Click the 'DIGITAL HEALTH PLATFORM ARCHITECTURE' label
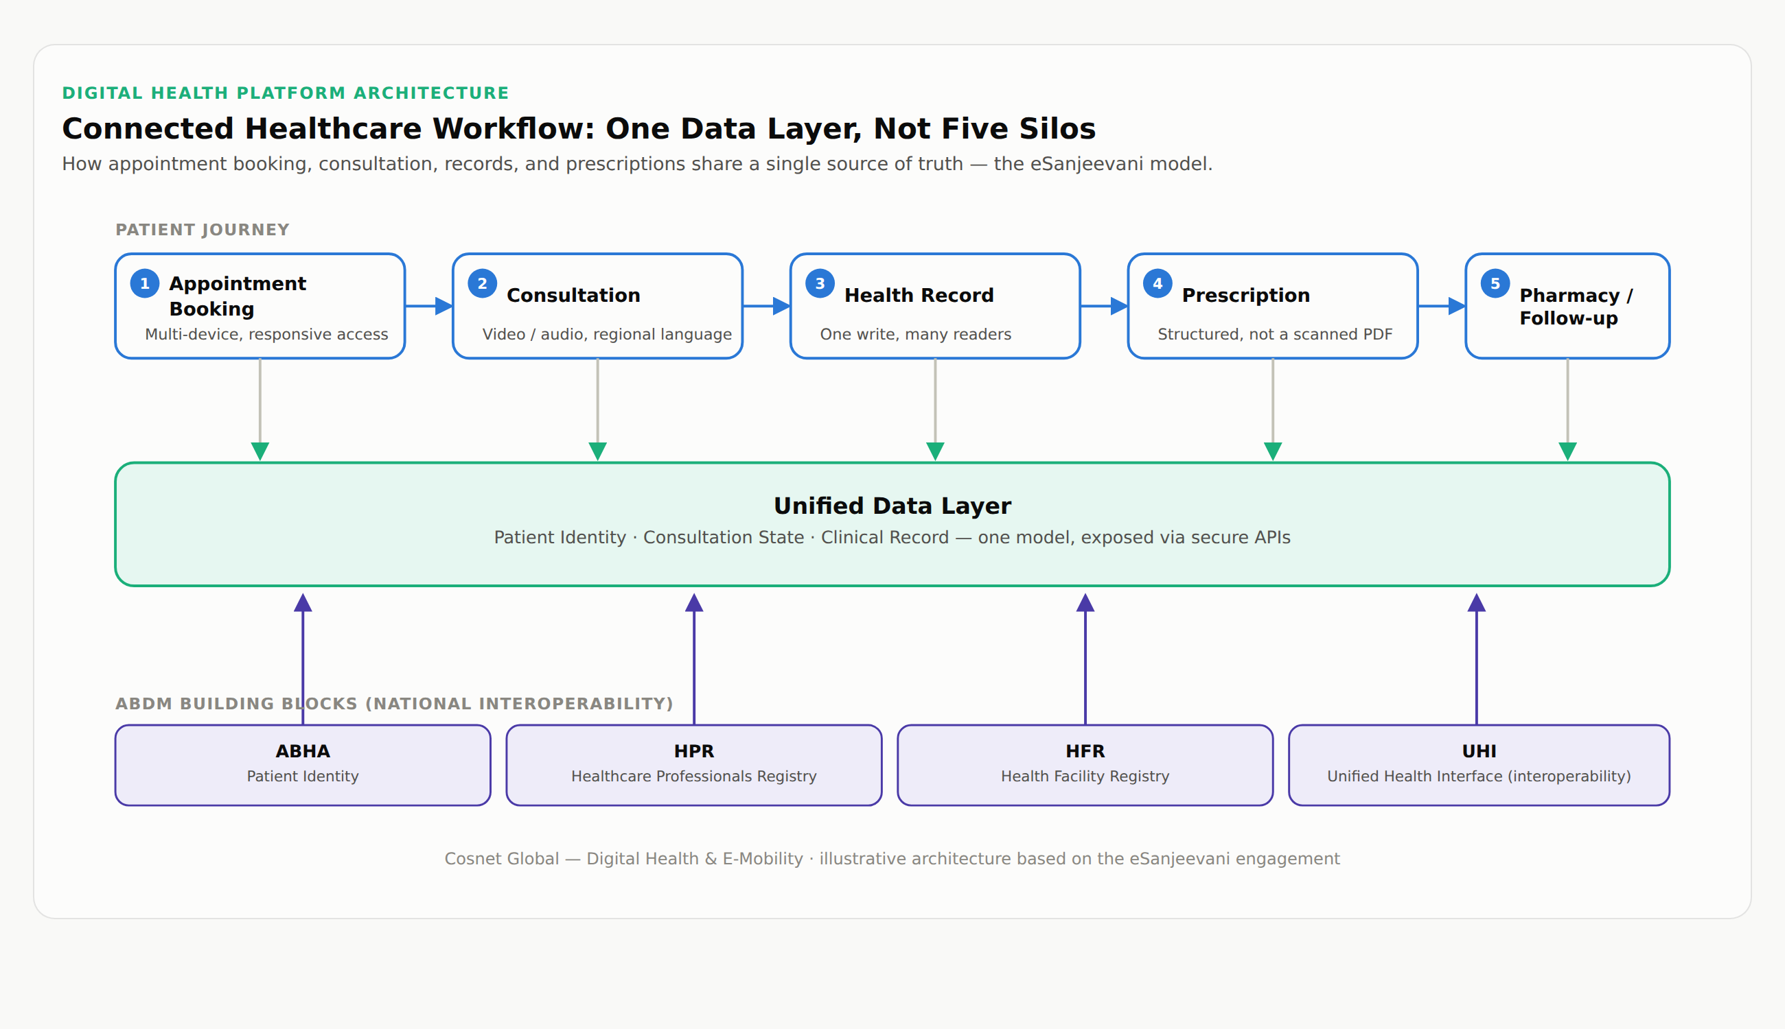This screenshot has width=1785, height=1029. click(286, 93)
